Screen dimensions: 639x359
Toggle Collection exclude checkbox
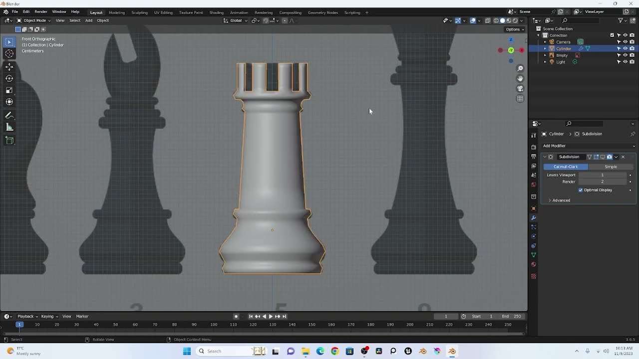coord(612,35)
